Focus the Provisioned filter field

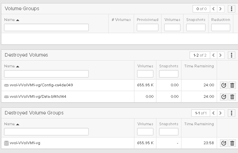point(148,27)
